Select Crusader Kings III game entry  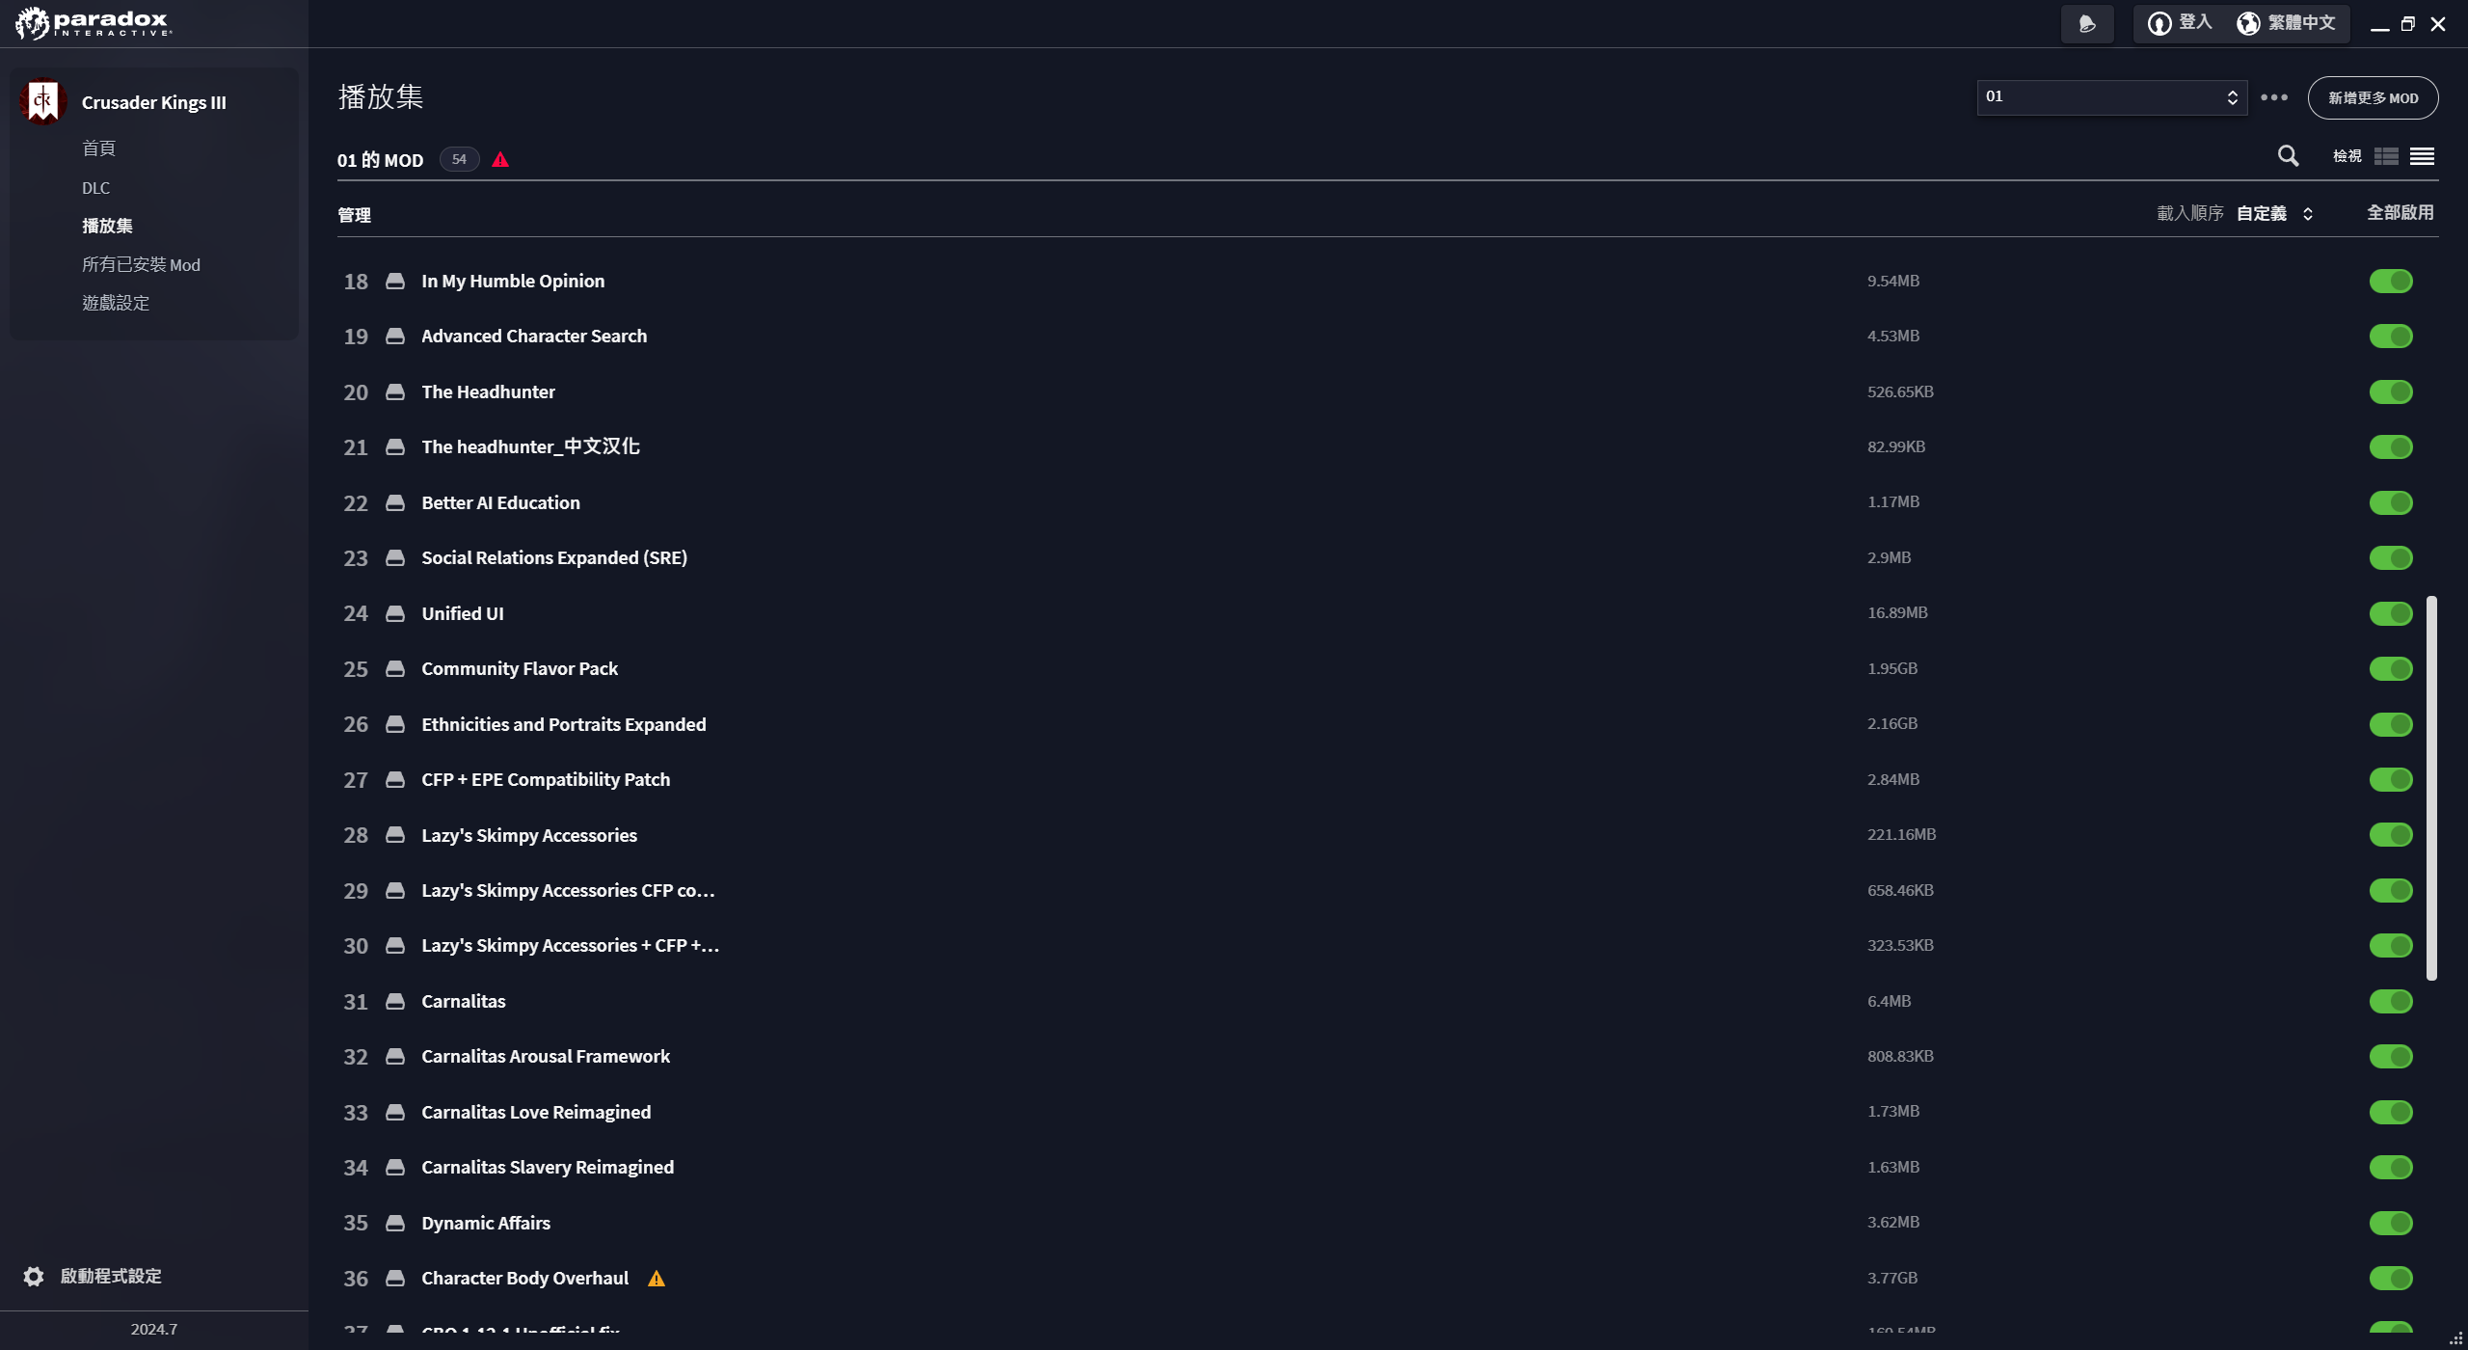[154, 102]
